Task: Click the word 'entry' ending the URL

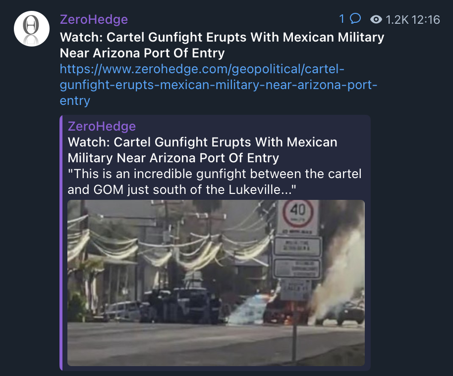Action: 75,100
